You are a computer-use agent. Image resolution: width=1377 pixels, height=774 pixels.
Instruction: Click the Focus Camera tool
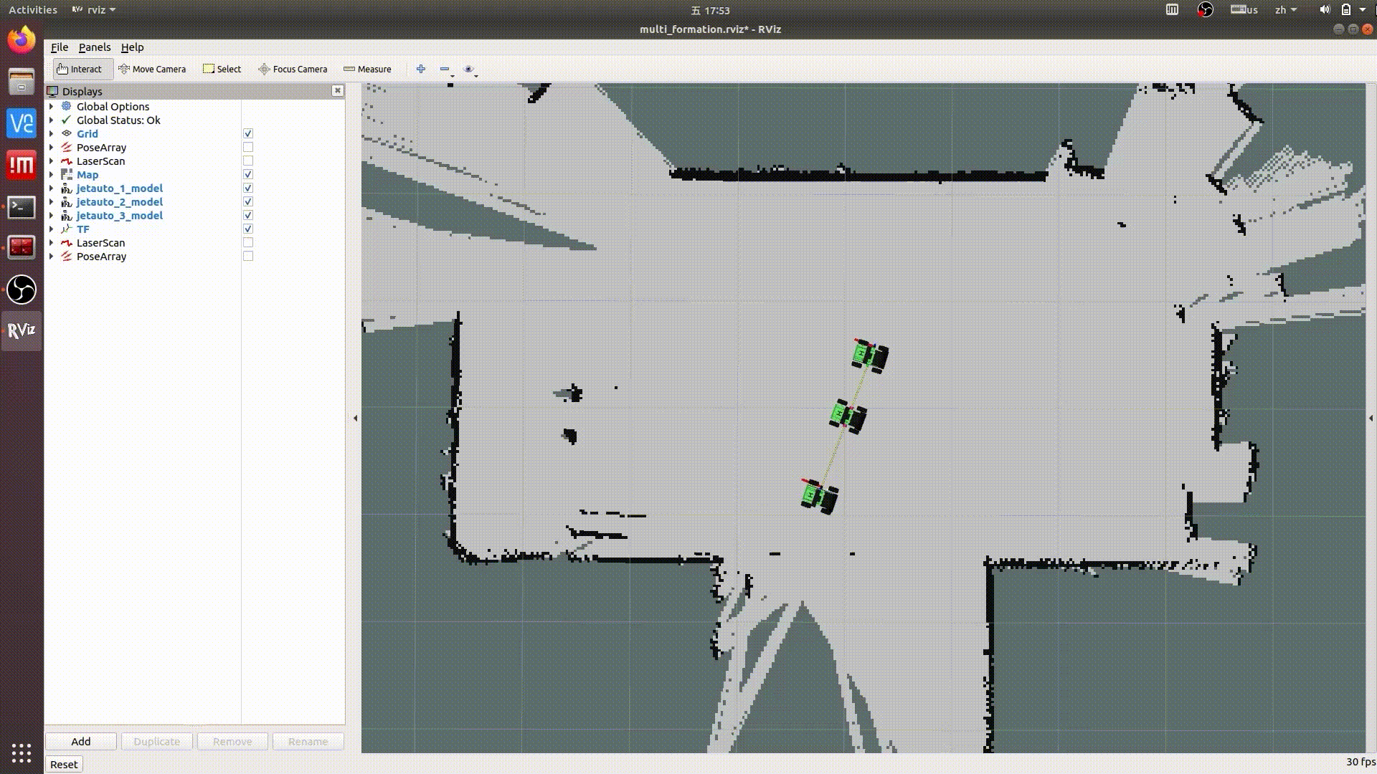pyautogui.click(x=293, y=69)
